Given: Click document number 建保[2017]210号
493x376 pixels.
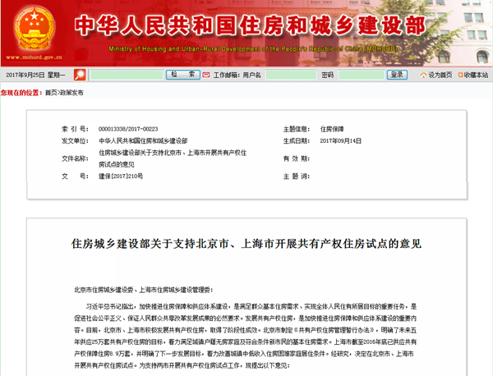Looking at the screenshot, I should point(121,177).
